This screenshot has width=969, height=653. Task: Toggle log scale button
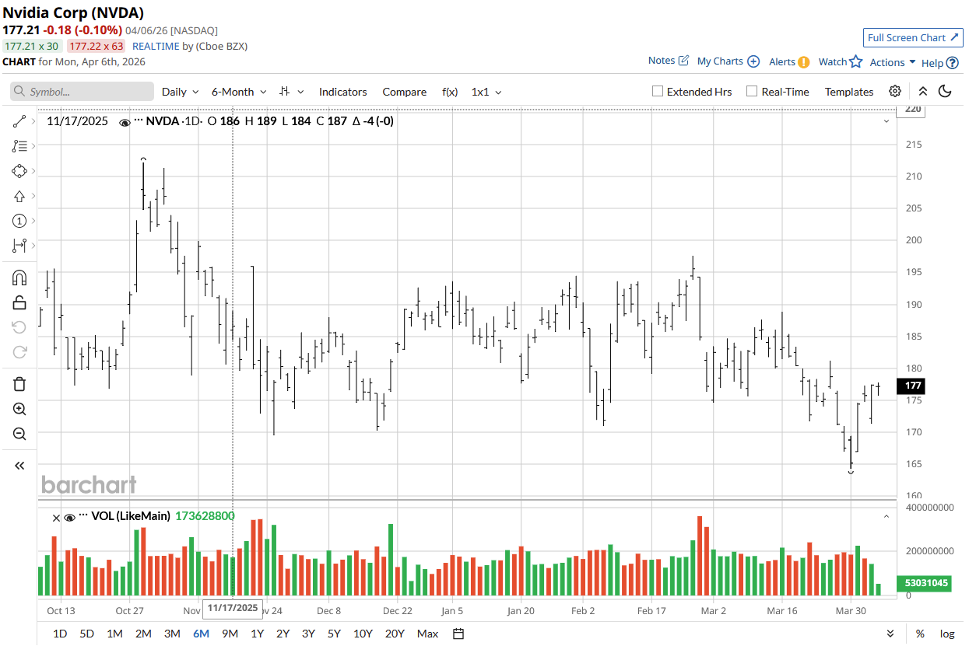946,634
